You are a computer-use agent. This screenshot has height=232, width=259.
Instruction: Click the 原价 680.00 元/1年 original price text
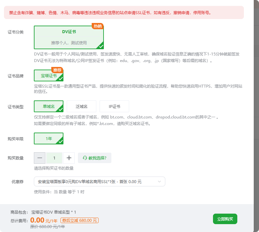(47, 227)
